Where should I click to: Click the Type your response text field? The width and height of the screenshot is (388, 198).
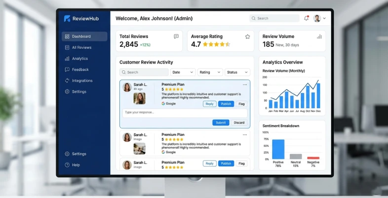(x=185, y=113)
